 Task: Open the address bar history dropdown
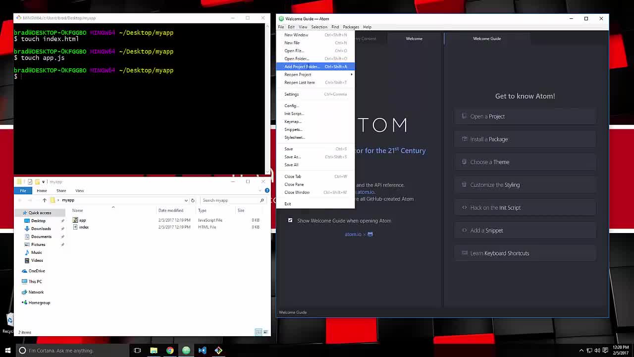coord(186,200)
